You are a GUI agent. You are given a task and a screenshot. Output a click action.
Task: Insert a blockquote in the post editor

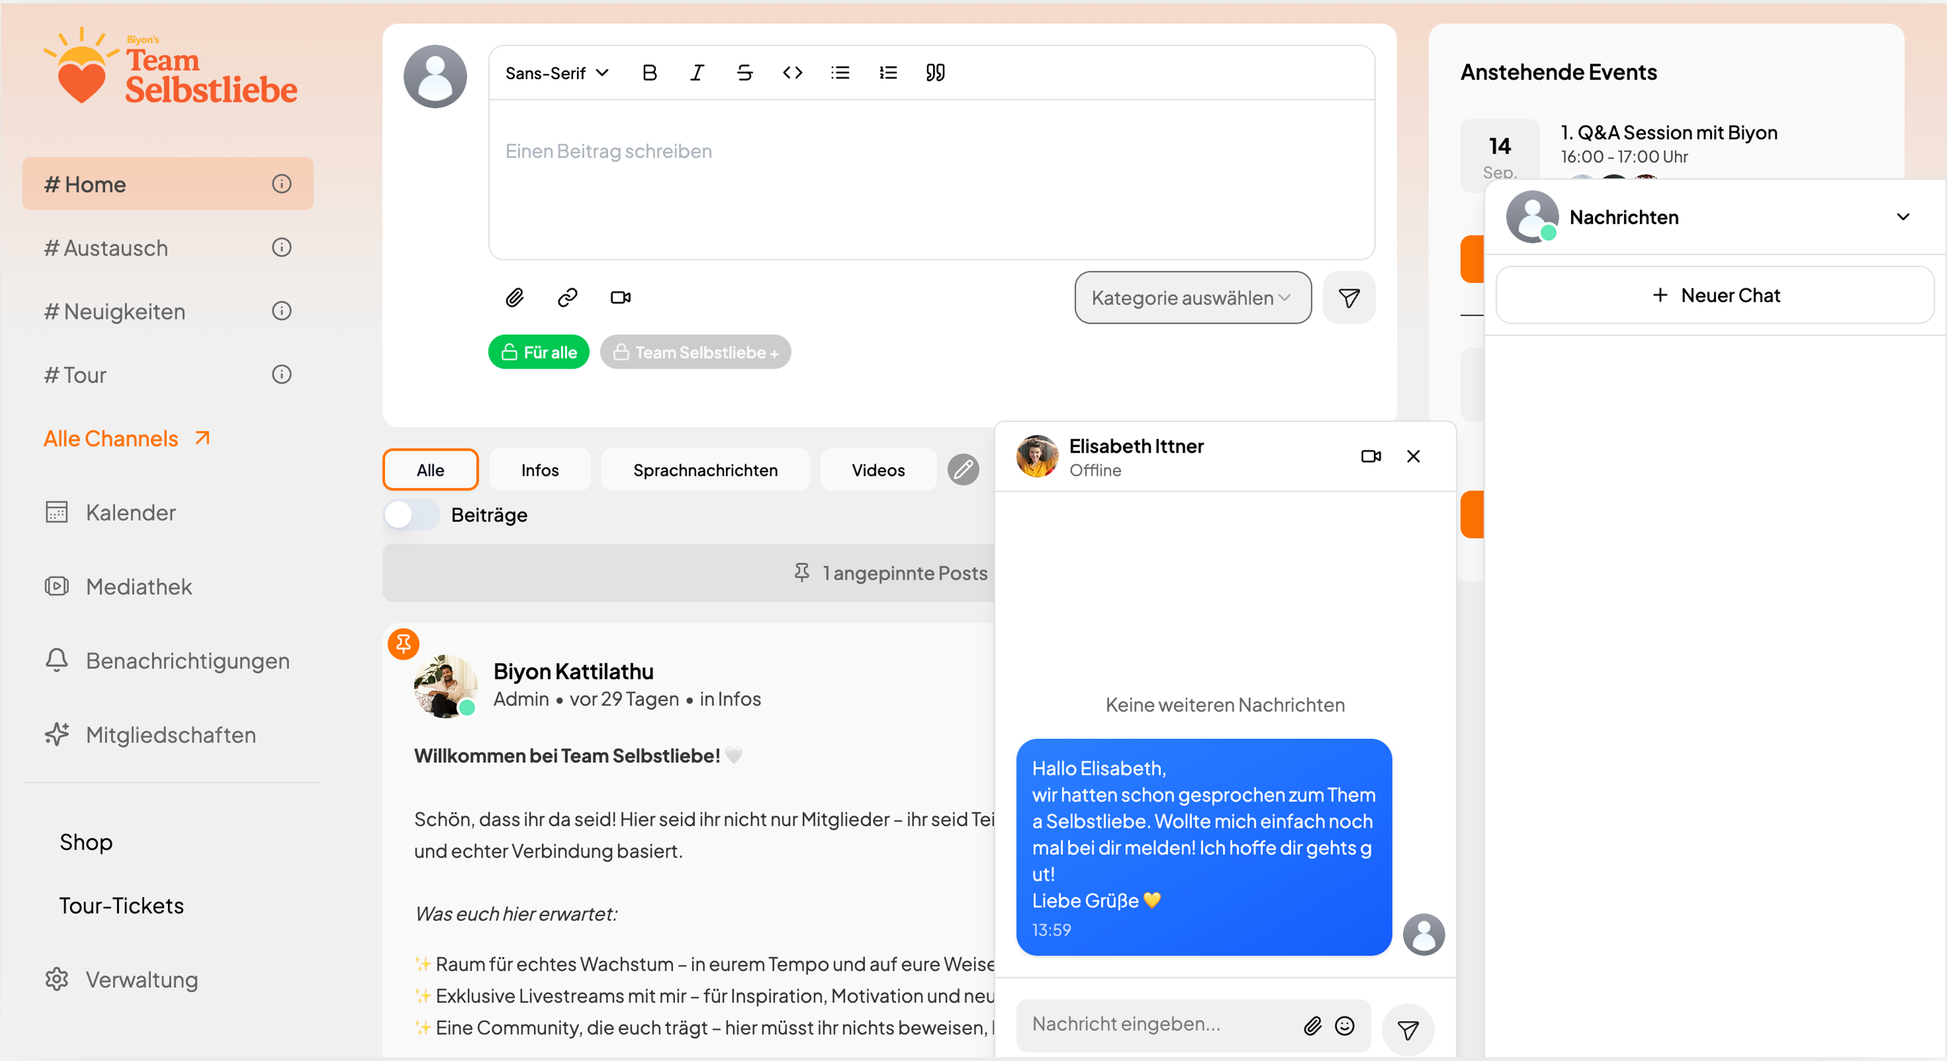click(x=935, y=73)
